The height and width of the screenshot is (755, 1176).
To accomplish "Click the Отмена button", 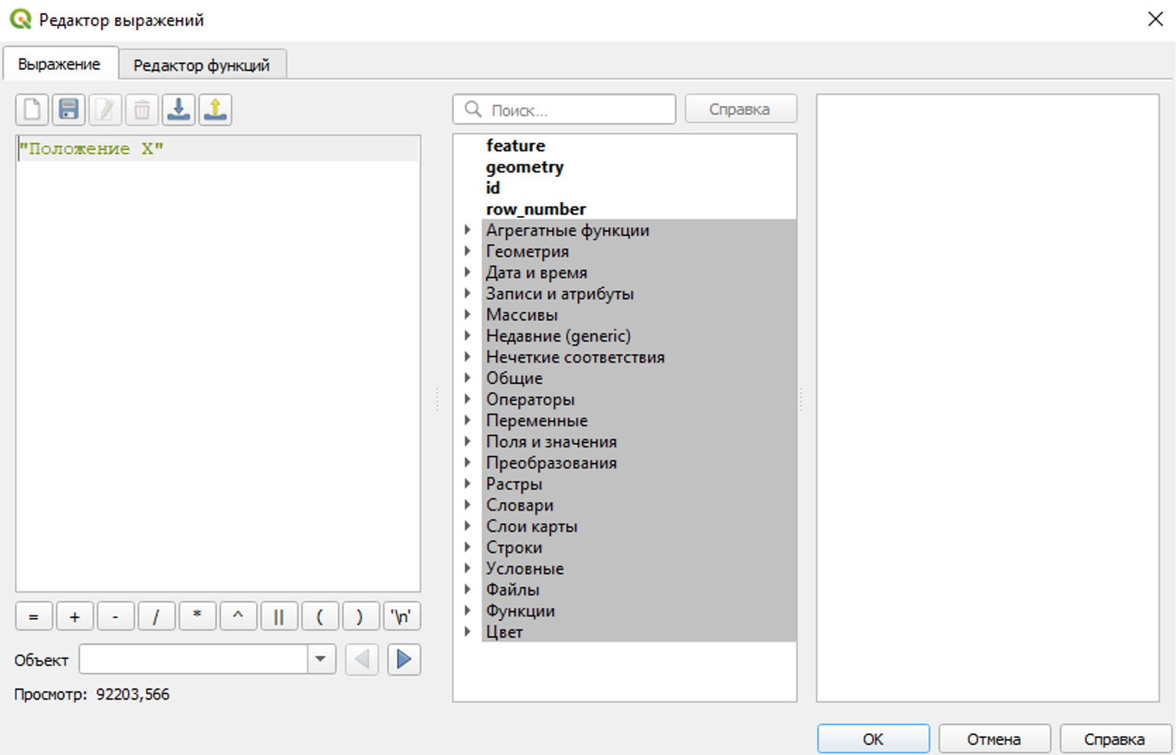I will click(994, 739).
